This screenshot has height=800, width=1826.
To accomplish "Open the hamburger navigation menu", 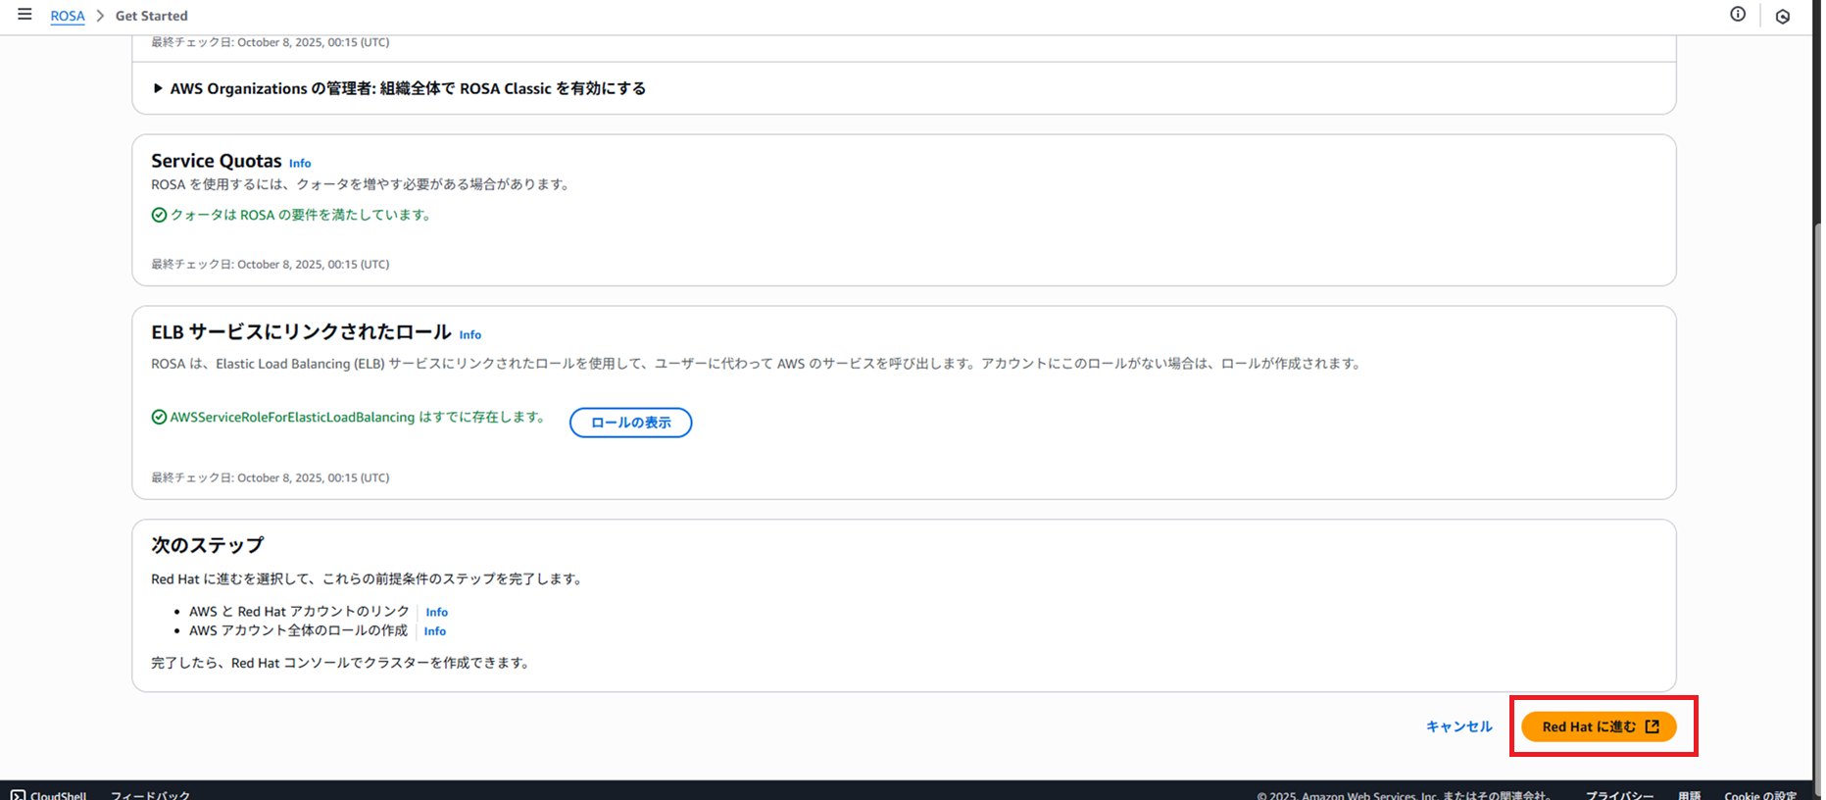I will tap(25, 15).
